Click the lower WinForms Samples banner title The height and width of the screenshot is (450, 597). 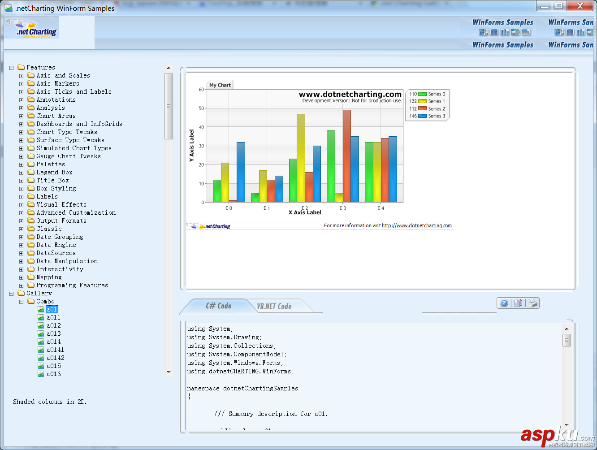(x=503, y=45)
